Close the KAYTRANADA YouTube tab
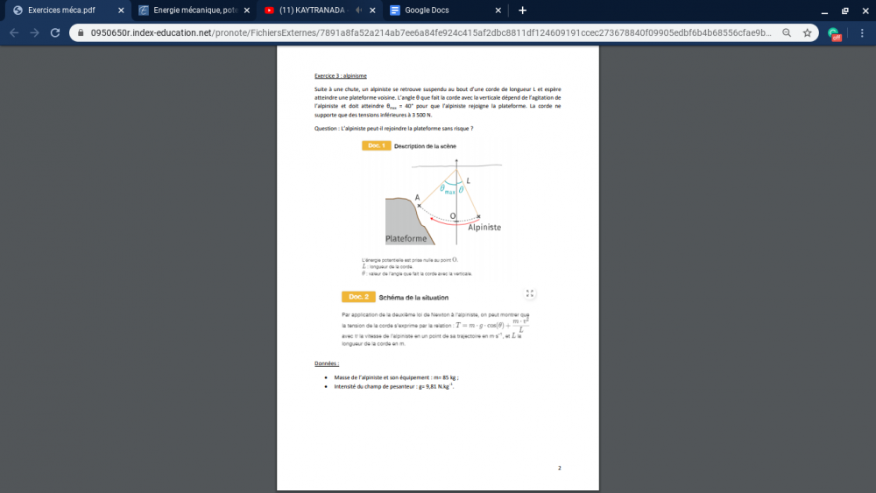 tap(372, 10)
